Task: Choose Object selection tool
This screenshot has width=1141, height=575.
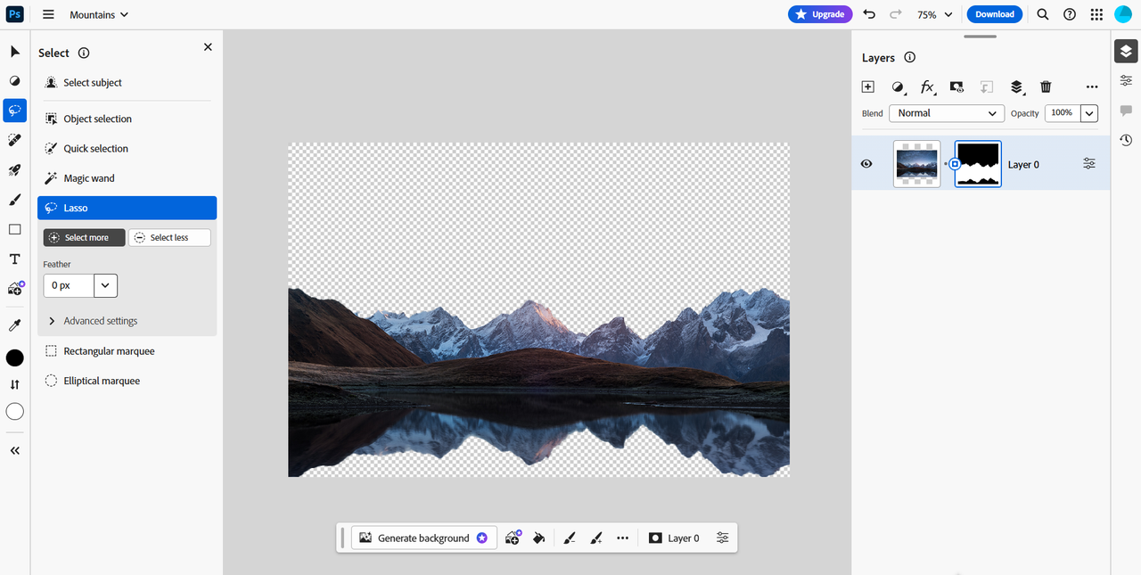Action: 127,119
